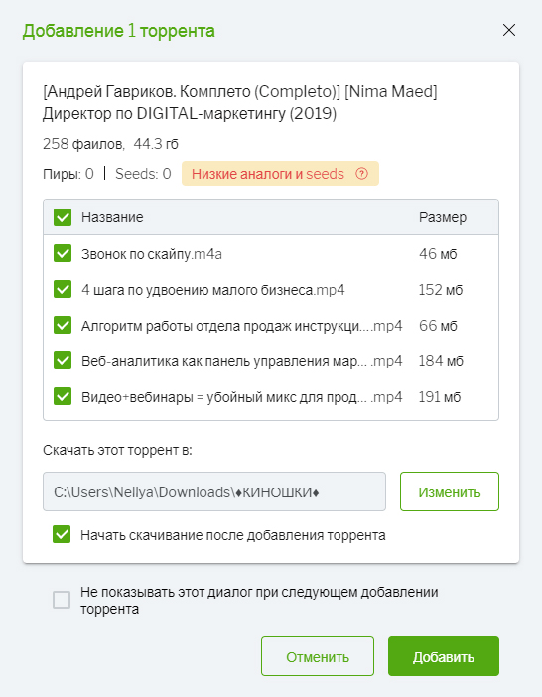Deselect 4 шага по удвоению малого бизнеса.mp4
Viewport: 542px width, 697px height.
pyautogui.click(x=63, y=289)
